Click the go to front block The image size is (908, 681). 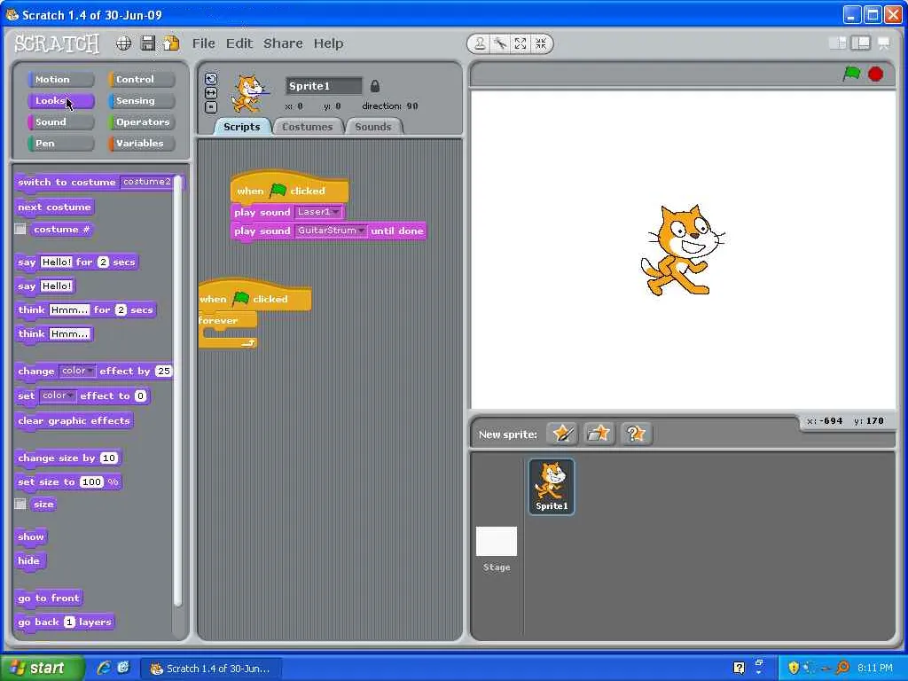49,599
